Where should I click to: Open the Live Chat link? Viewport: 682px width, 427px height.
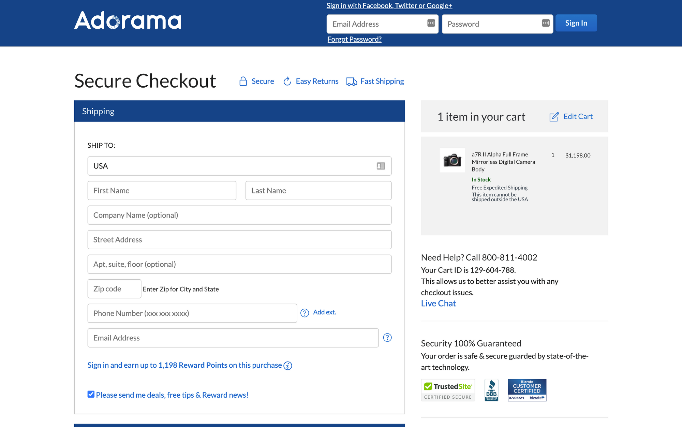coord(438,304)
